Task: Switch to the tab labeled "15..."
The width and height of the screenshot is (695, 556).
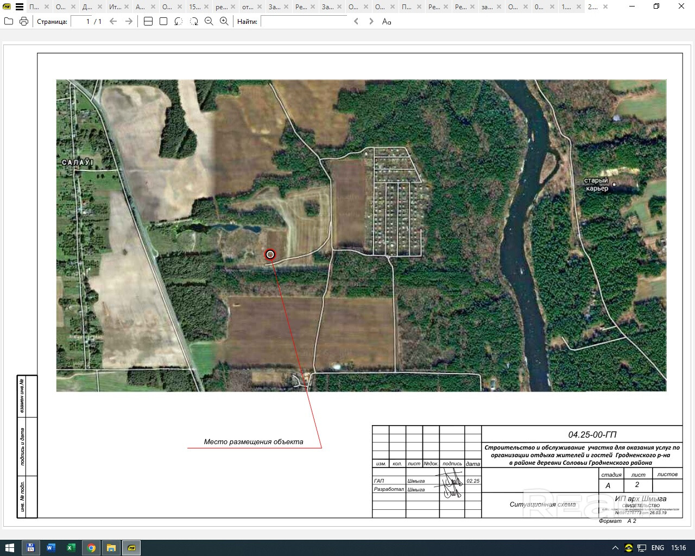Action: (x=194, y=7)
